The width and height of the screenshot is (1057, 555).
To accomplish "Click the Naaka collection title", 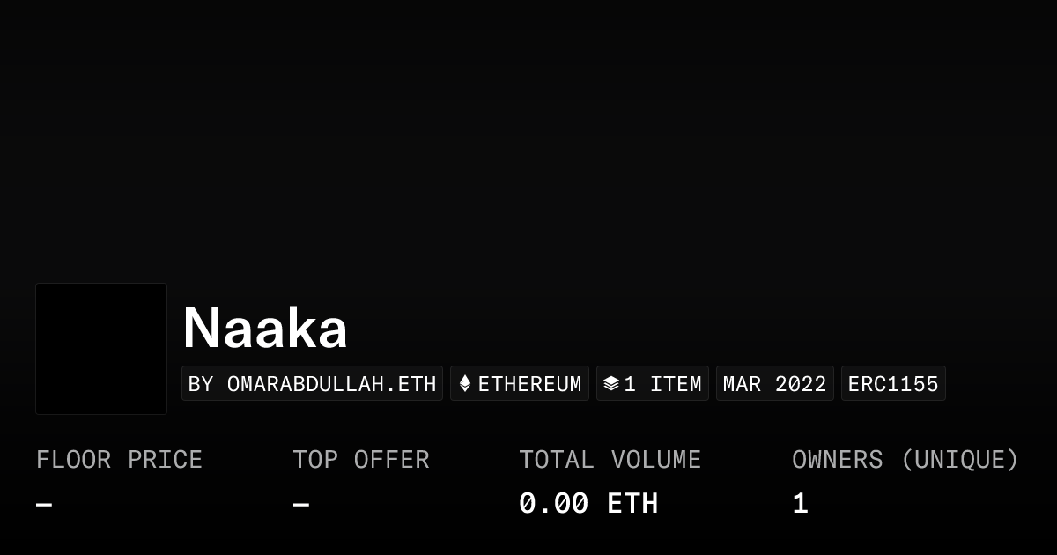I will 265,328.
